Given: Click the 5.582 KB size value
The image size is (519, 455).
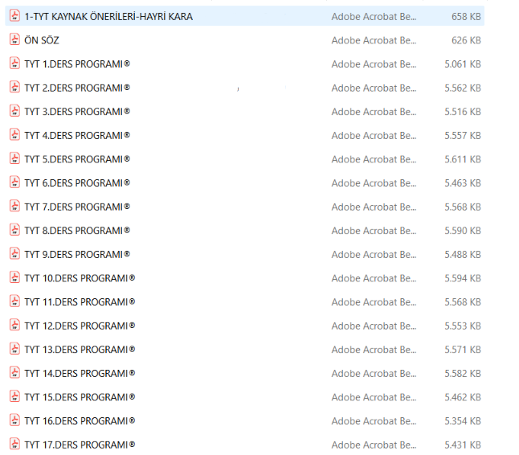Looking at the screenshot, I should [x=463, y=374].
